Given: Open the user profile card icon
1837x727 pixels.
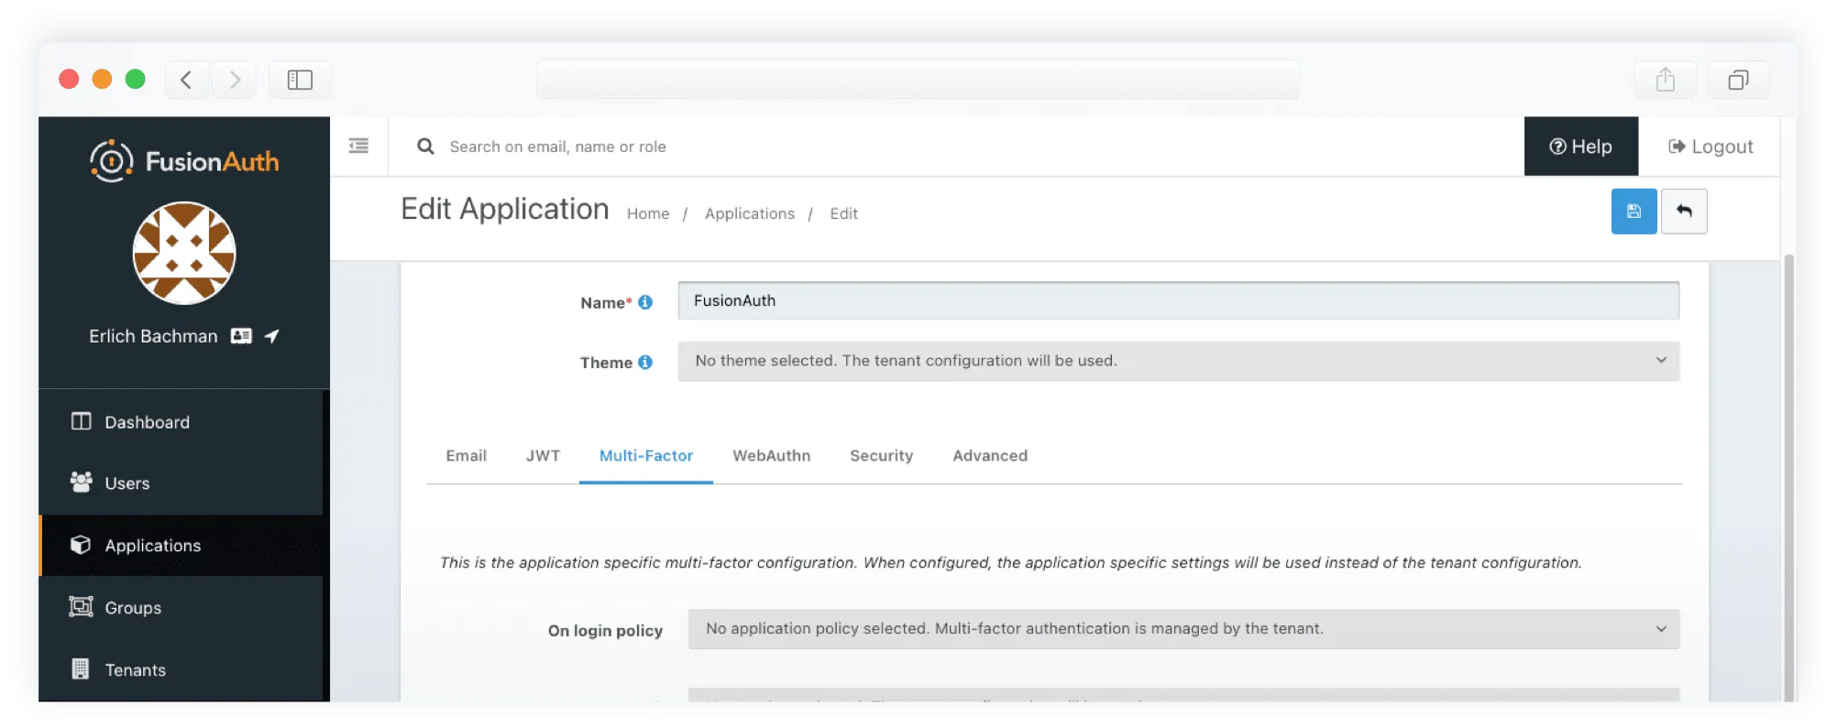Looking at the screenshot, I should (x=241, y=336).
